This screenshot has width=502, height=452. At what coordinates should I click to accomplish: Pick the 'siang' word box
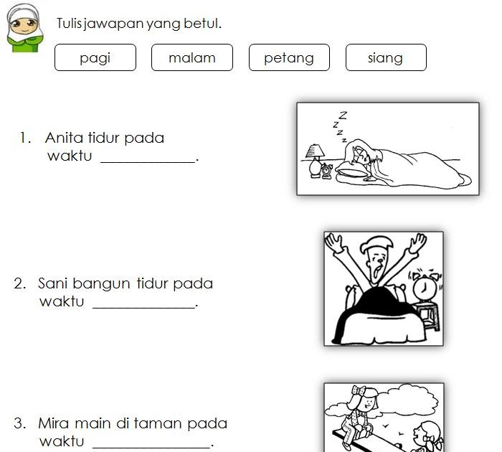(386, 57)
